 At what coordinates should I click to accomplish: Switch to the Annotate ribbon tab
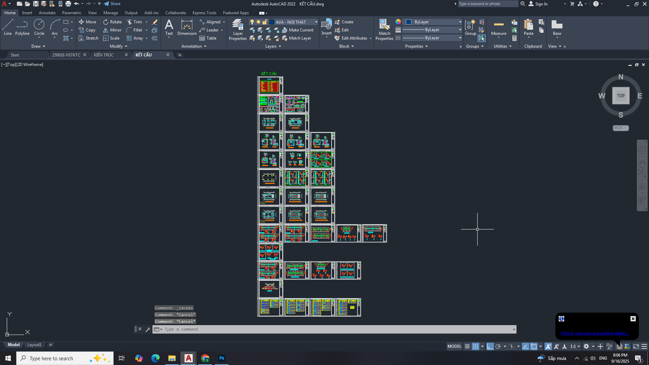click(47, 13)
